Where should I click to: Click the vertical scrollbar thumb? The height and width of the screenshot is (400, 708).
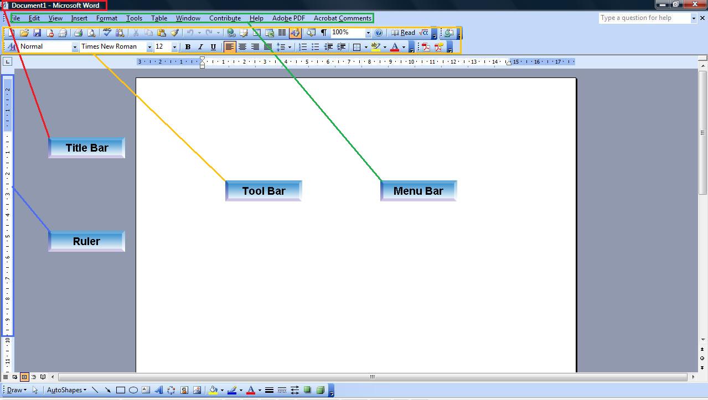[702, 133]
